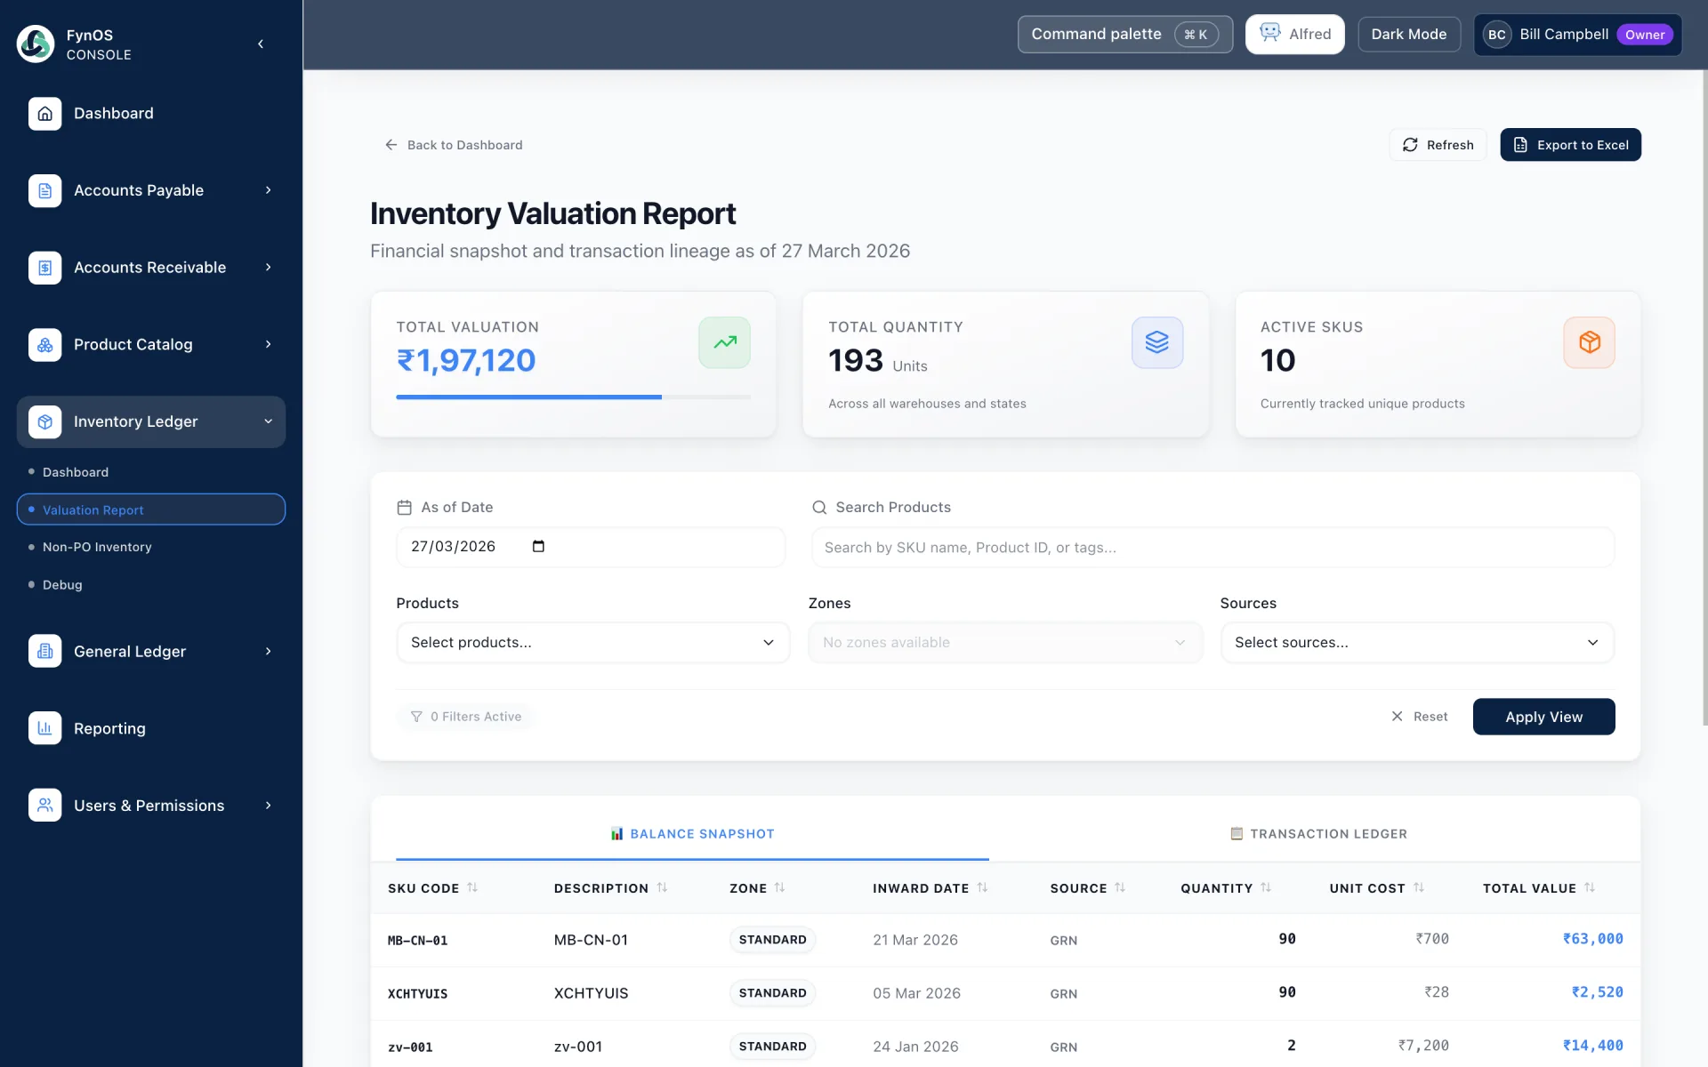Click the 0 Filters Active label
This screenshot has height=1067, width=1708.
pyautogui.click(x=476, y=717)
